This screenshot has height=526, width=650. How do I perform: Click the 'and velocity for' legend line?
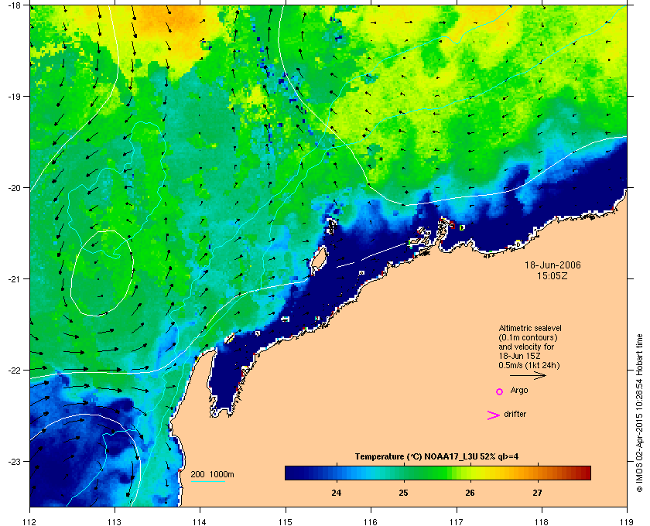click(x=526, y=347)
